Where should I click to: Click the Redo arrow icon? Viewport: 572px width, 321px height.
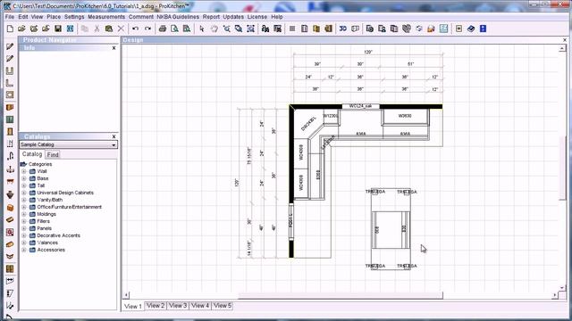point(147,29)
